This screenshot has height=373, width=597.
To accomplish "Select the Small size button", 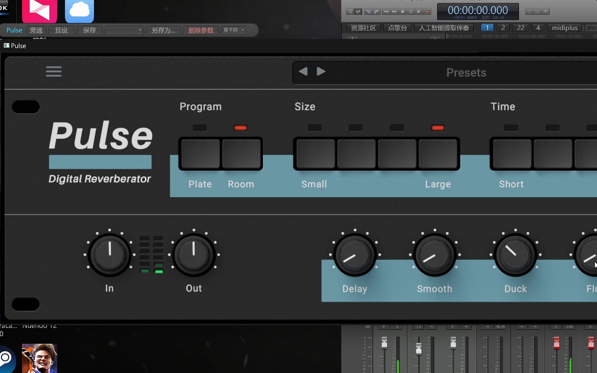I will [316, 153].
